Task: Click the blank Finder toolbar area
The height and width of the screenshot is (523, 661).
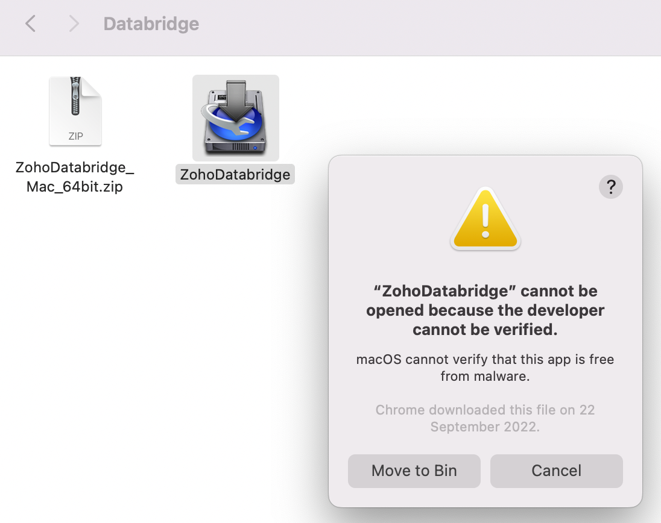Action: tap(422, 25)
